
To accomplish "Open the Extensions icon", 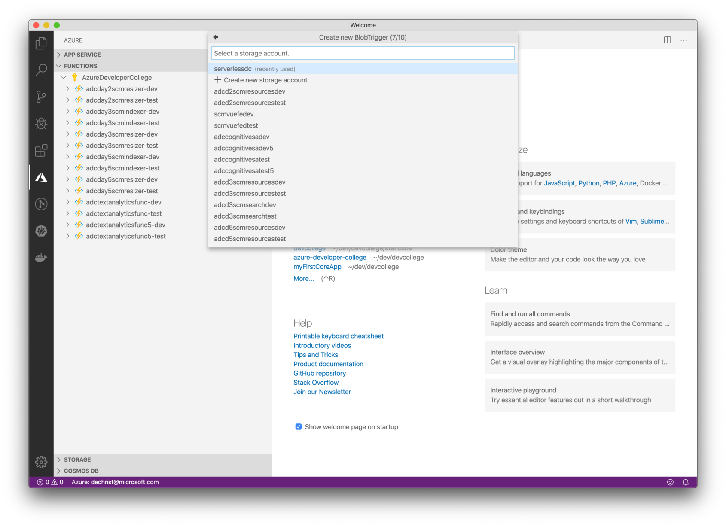I will click(41, 151).
